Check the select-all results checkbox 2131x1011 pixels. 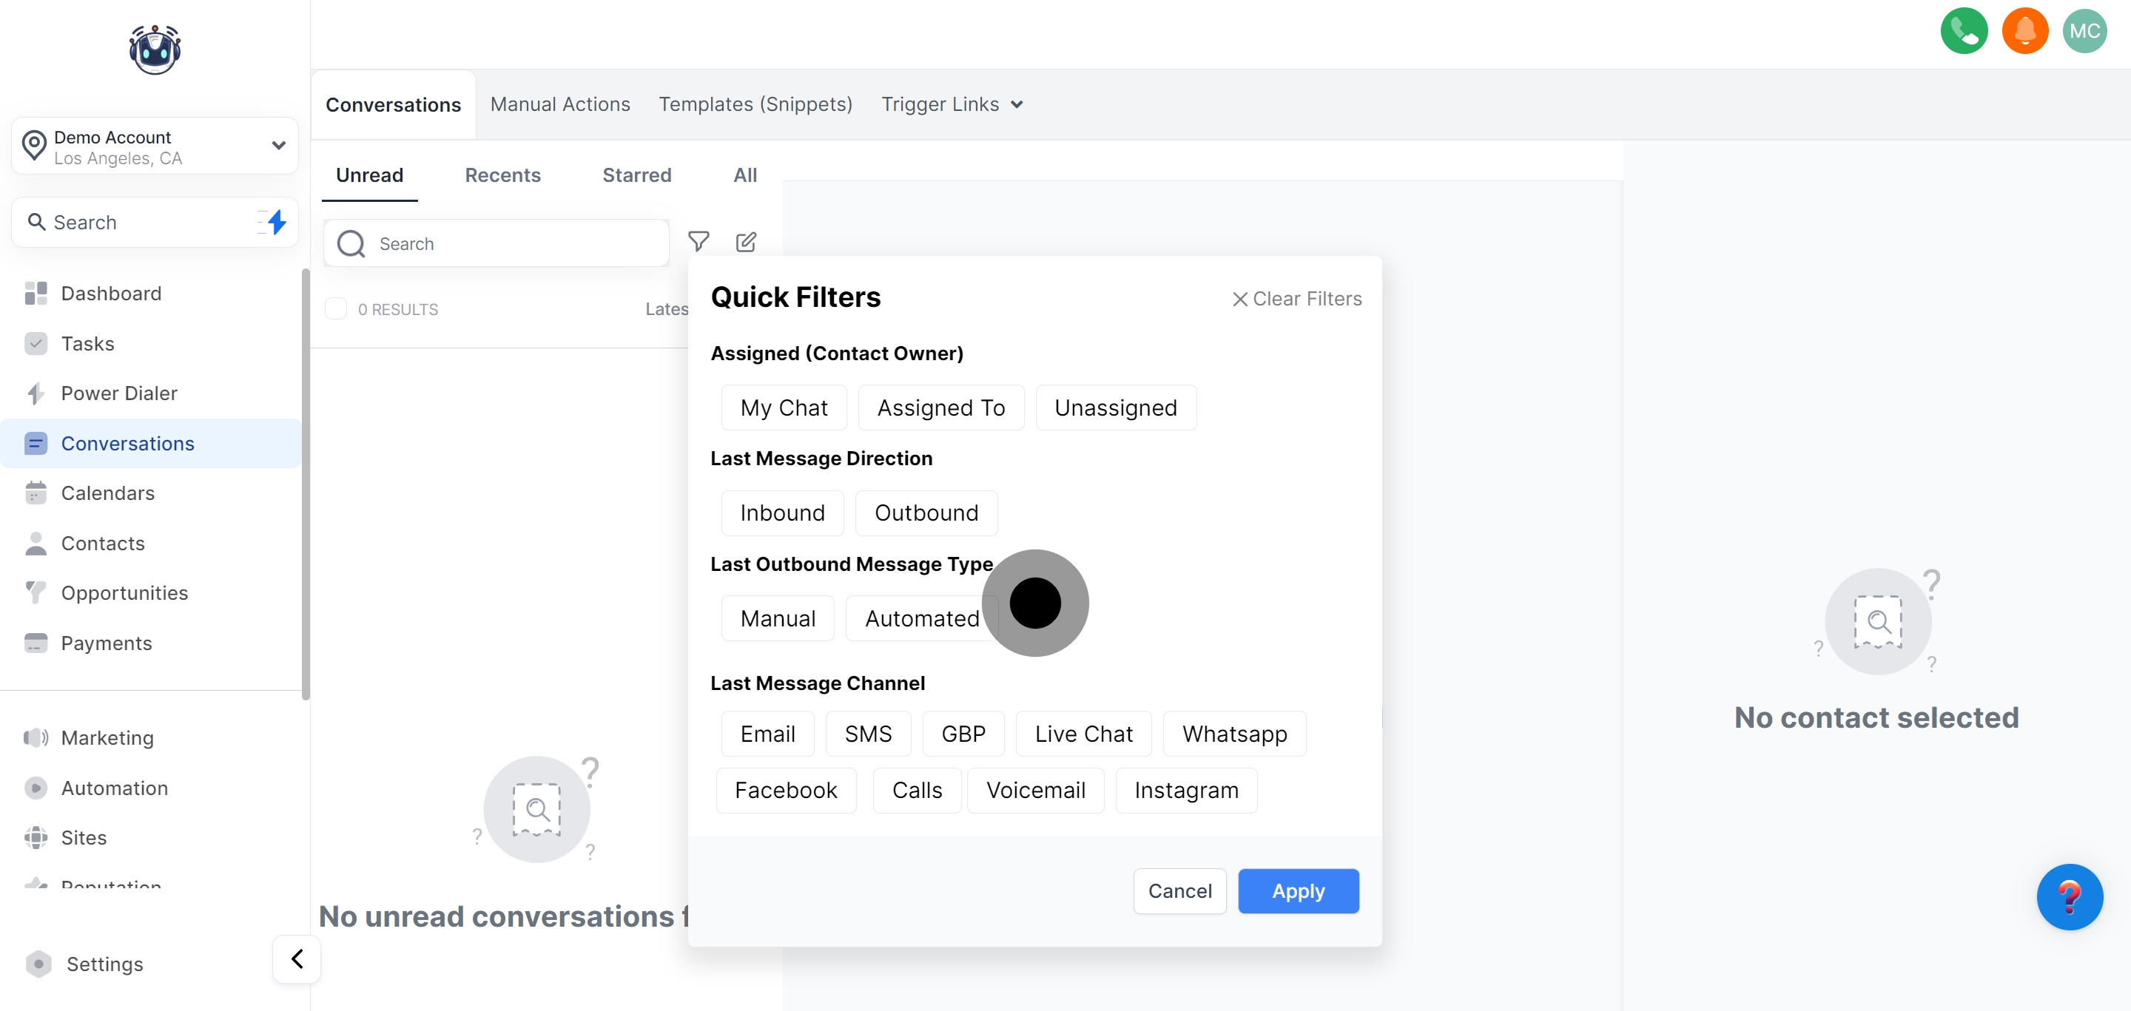pos(336,309)
